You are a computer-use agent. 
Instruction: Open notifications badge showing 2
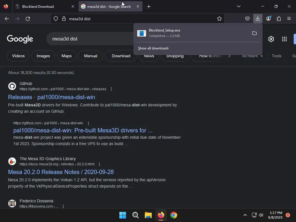point(288,215)
